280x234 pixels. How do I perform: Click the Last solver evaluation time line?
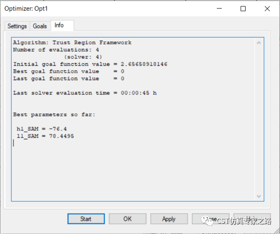(x=85, y=93)
